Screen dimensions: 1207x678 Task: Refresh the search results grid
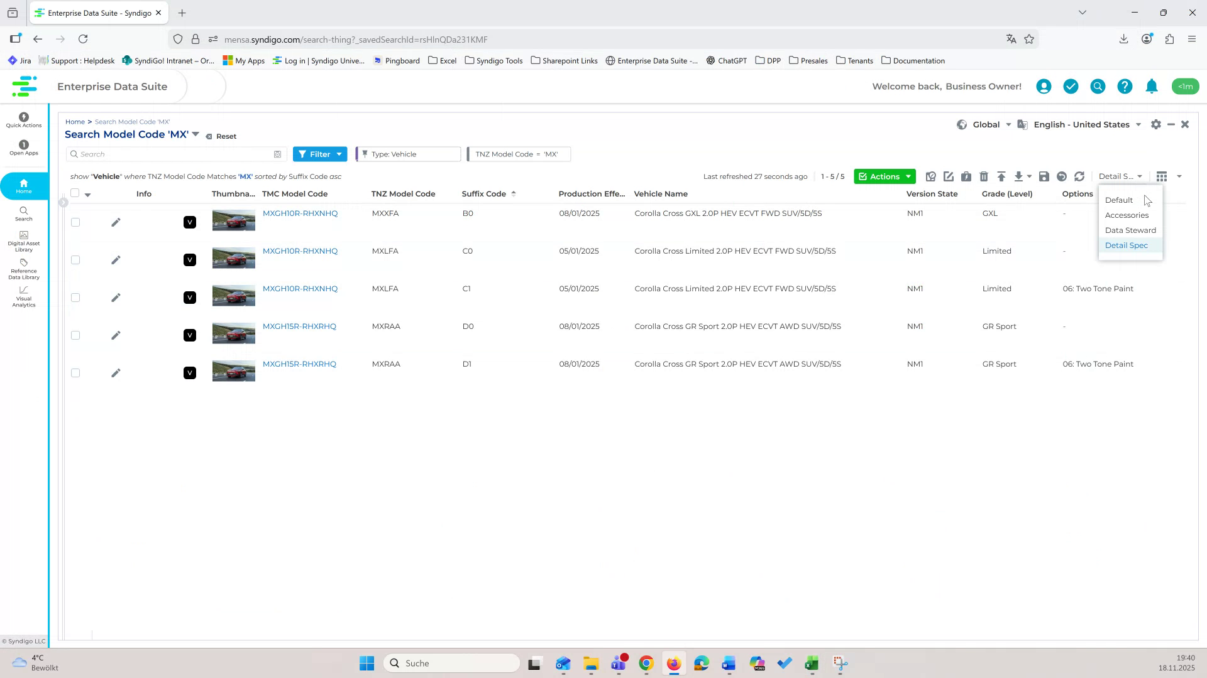point(1080,176)
